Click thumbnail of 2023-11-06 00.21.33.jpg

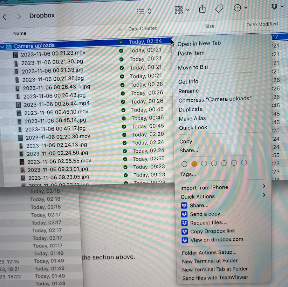(16, 72)
